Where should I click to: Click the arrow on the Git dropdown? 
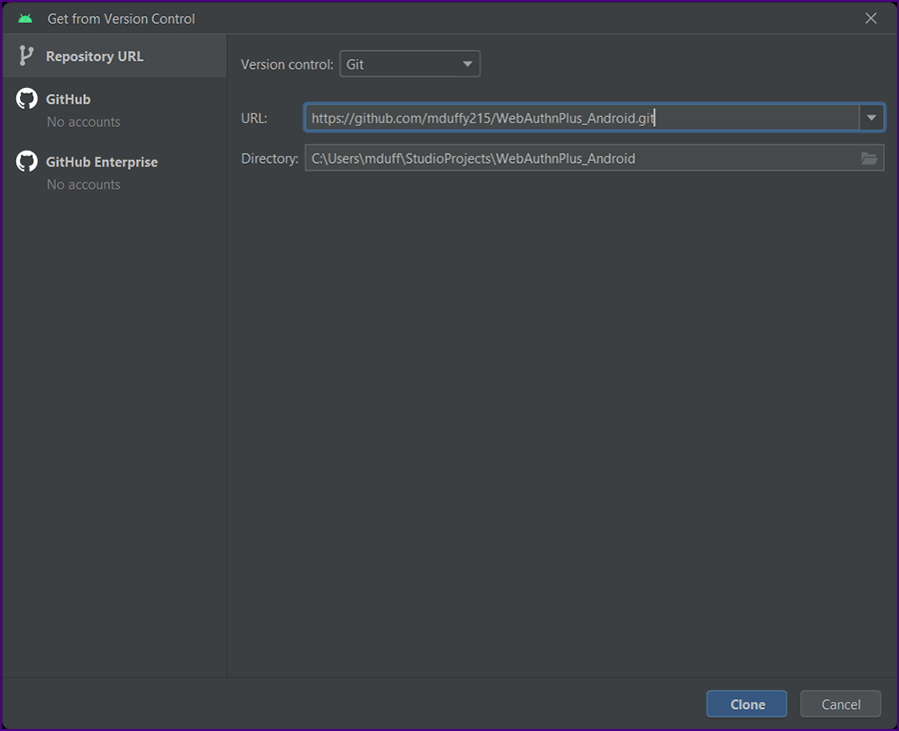pos(467,64)
